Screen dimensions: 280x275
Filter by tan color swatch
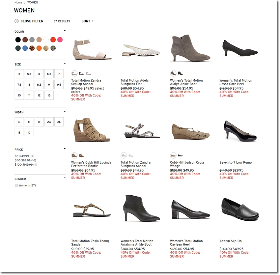coord(39,40)
